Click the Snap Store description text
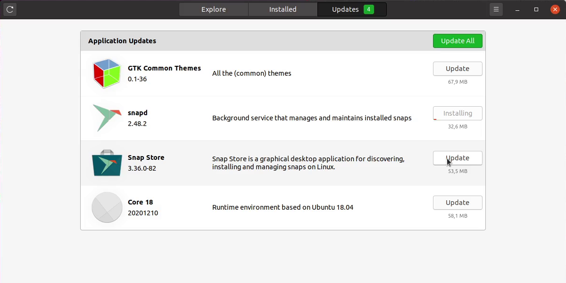The width and height of the screenshot is (566, 283). point(308,163)
